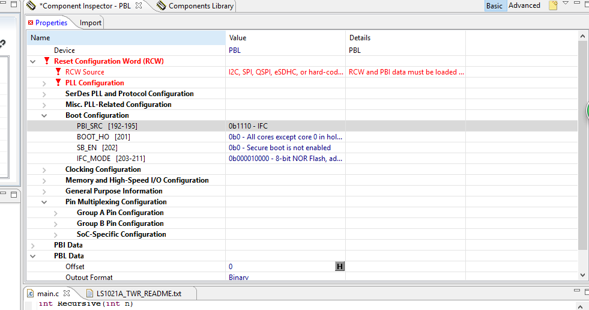Switch to Basic view mode
This screenshot has width=589, height=310.
(x=494, y=5)
